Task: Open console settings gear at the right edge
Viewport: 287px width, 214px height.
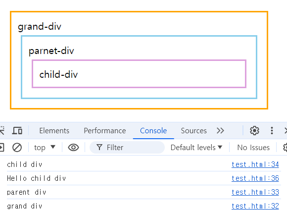Action: point(285,148)
